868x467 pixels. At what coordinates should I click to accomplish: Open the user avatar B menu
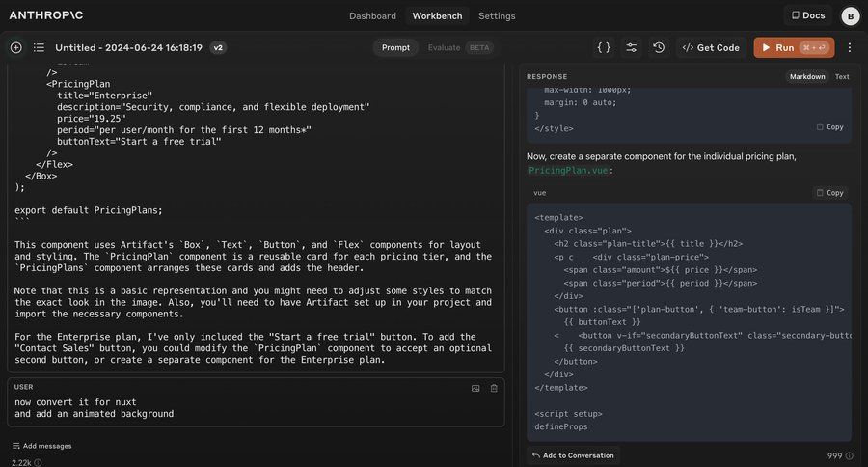tap(851, 16)
